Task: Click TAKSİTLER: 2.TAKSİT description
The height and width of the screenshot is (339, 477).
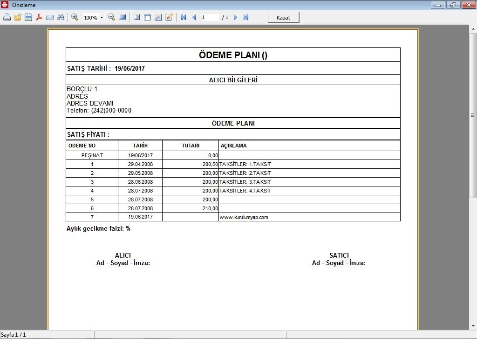Action: [x=245, y=173]
